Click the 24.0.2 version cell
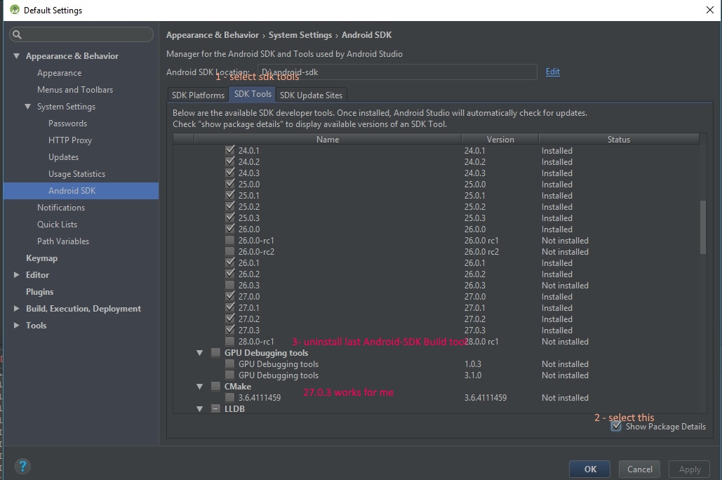 coord(475,161)
